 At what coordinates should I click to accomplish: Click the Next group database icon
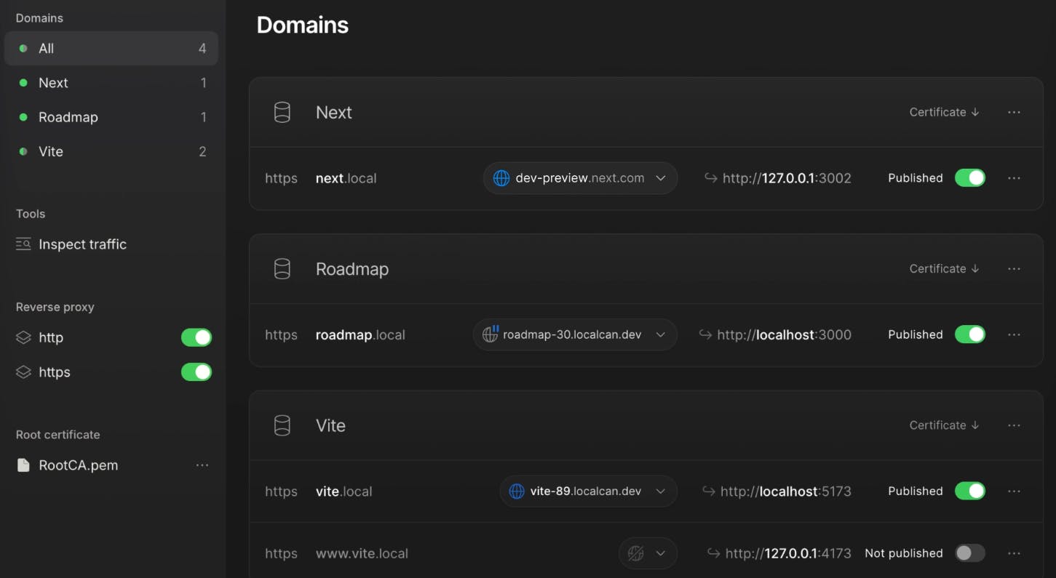pos(282,112)
